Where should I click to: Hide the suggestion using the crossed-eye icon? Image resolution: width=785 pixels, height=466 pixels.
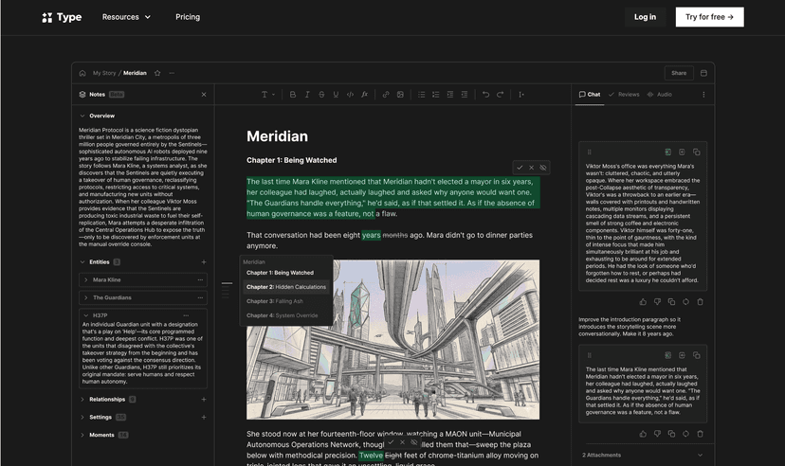coord(543,168)
